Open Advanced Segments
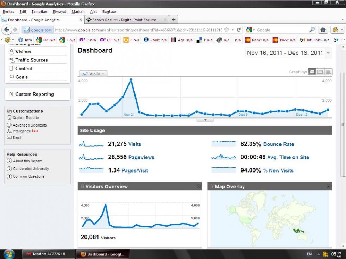 click(30, 125)
